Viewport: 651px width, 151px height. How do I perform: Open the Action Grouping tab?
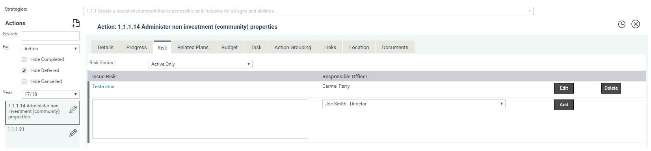click(293, 47)
